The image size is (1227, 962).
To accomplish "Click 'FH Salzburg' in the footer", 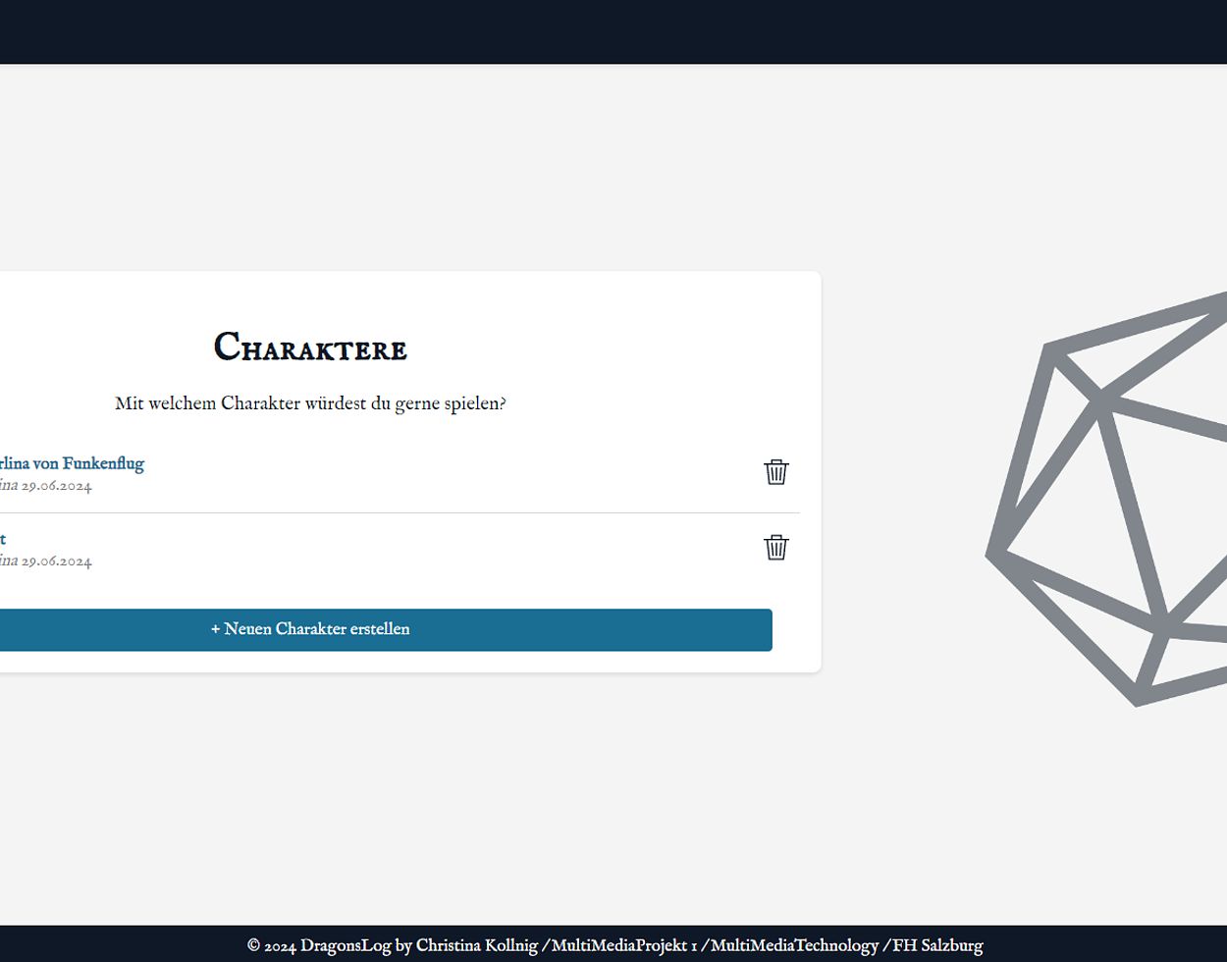I will [936, 946].
